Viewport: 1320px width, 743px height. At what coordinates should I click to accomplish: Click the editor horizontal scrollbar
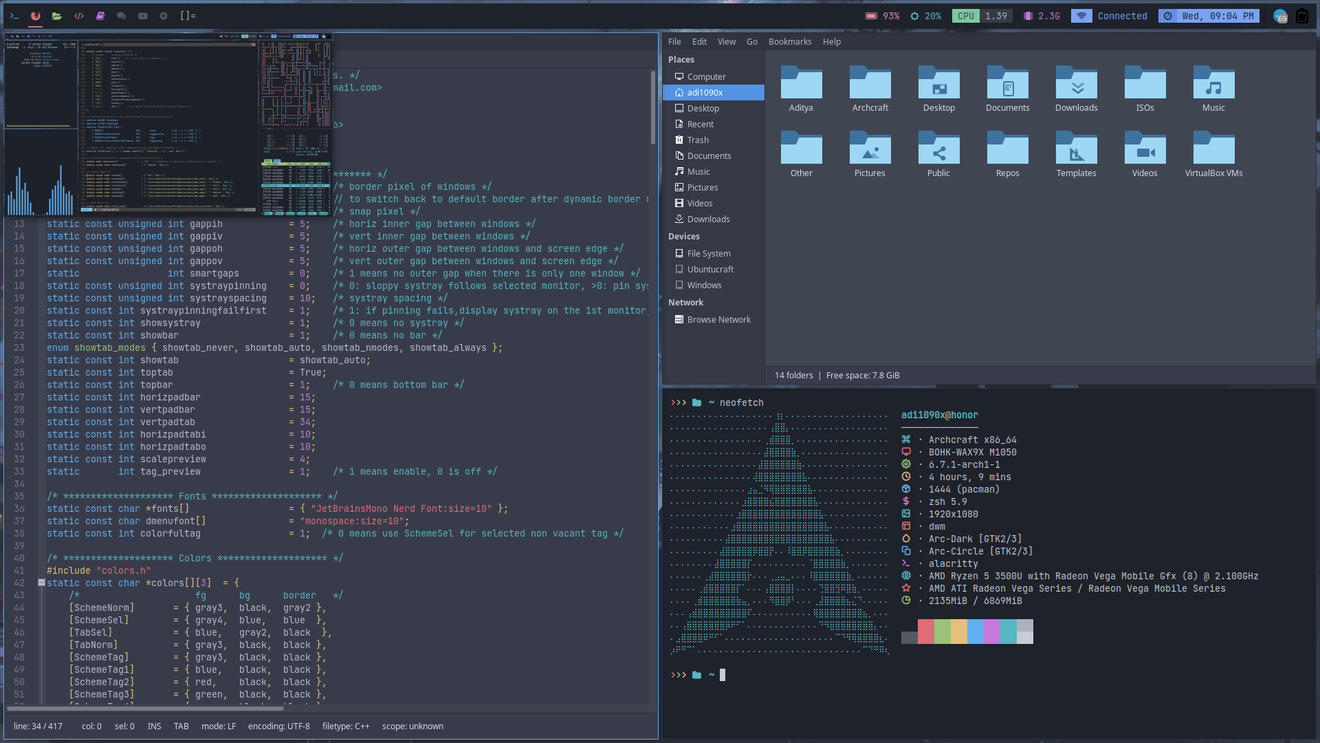144,708
